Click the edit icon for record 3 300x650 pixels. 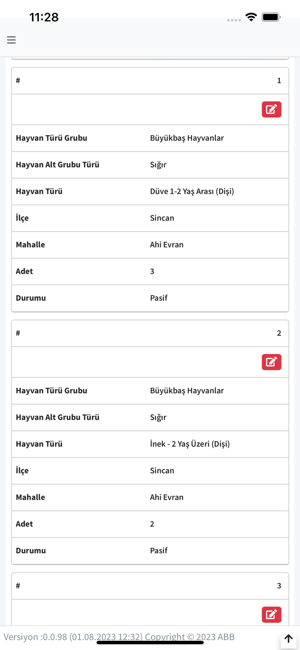coord(271,614)
